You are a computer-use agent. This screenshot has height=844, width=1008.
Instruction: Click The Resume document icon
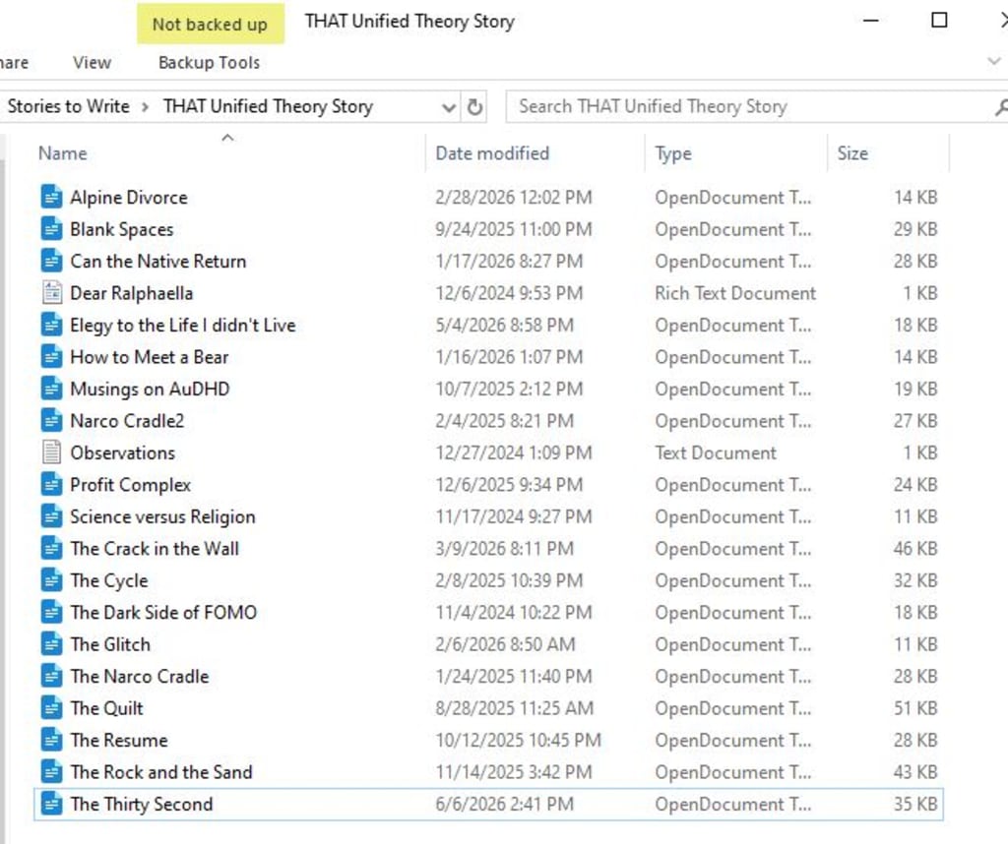[51, 740]
